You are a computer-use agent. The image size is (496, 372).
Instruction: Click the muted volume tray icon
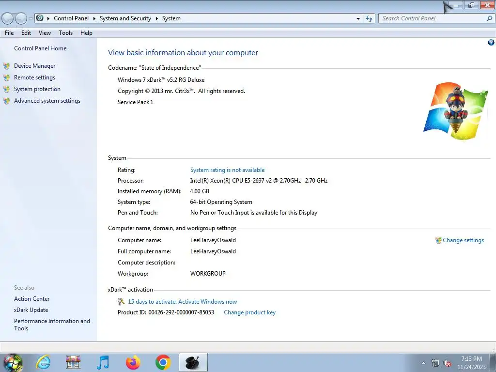pyautogui.click(x=447, y=363)
